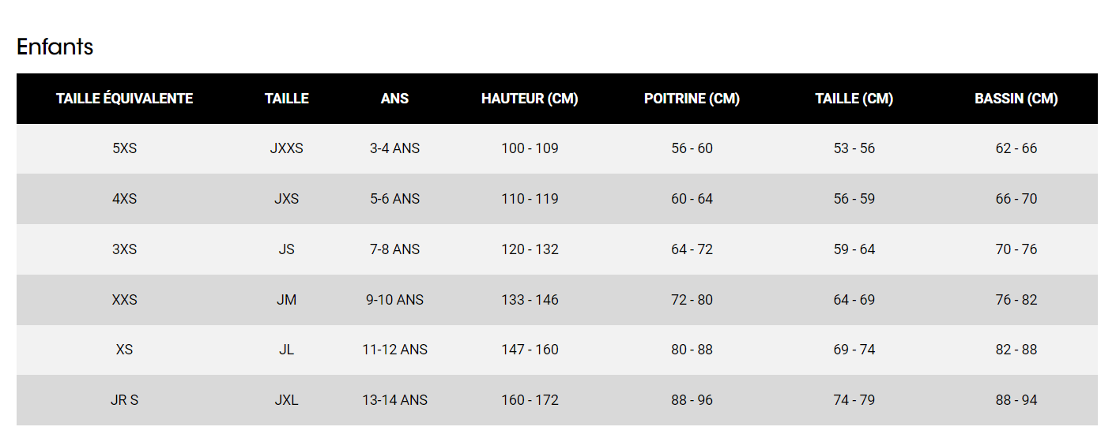Image resolution: width=1116 pixels, height=438 pixels.
Task: Select the 53 - 56 waist value
Action: click(x=854, y=148)
